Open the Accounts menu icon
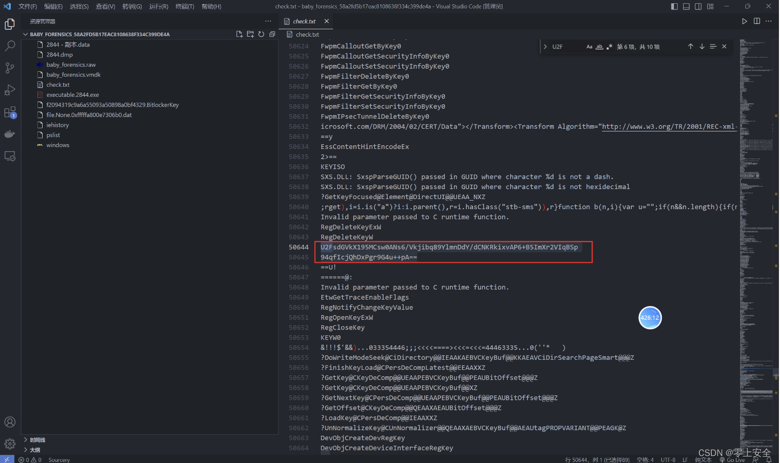Image resolution: width=780 pixels, height=463 pixels. (10, 422)
